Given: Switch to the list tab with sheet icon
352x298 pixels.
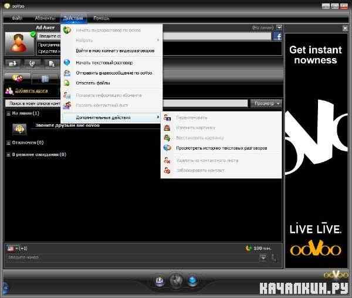Looking at the screenshot, I should click(x=45, y=79).
